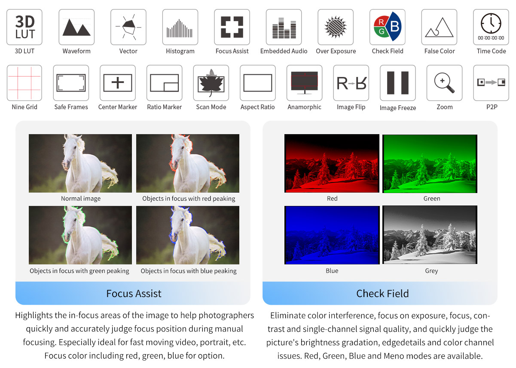
Task: Select the Image Flip icon
Action: click(351, 83)
